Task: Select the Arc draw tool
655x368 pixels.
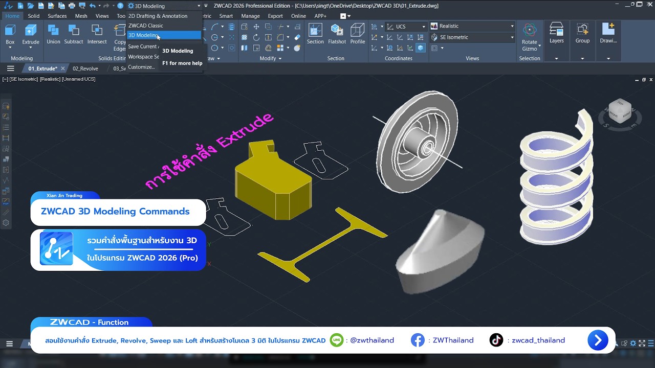Action: click(x=215, y=27)
